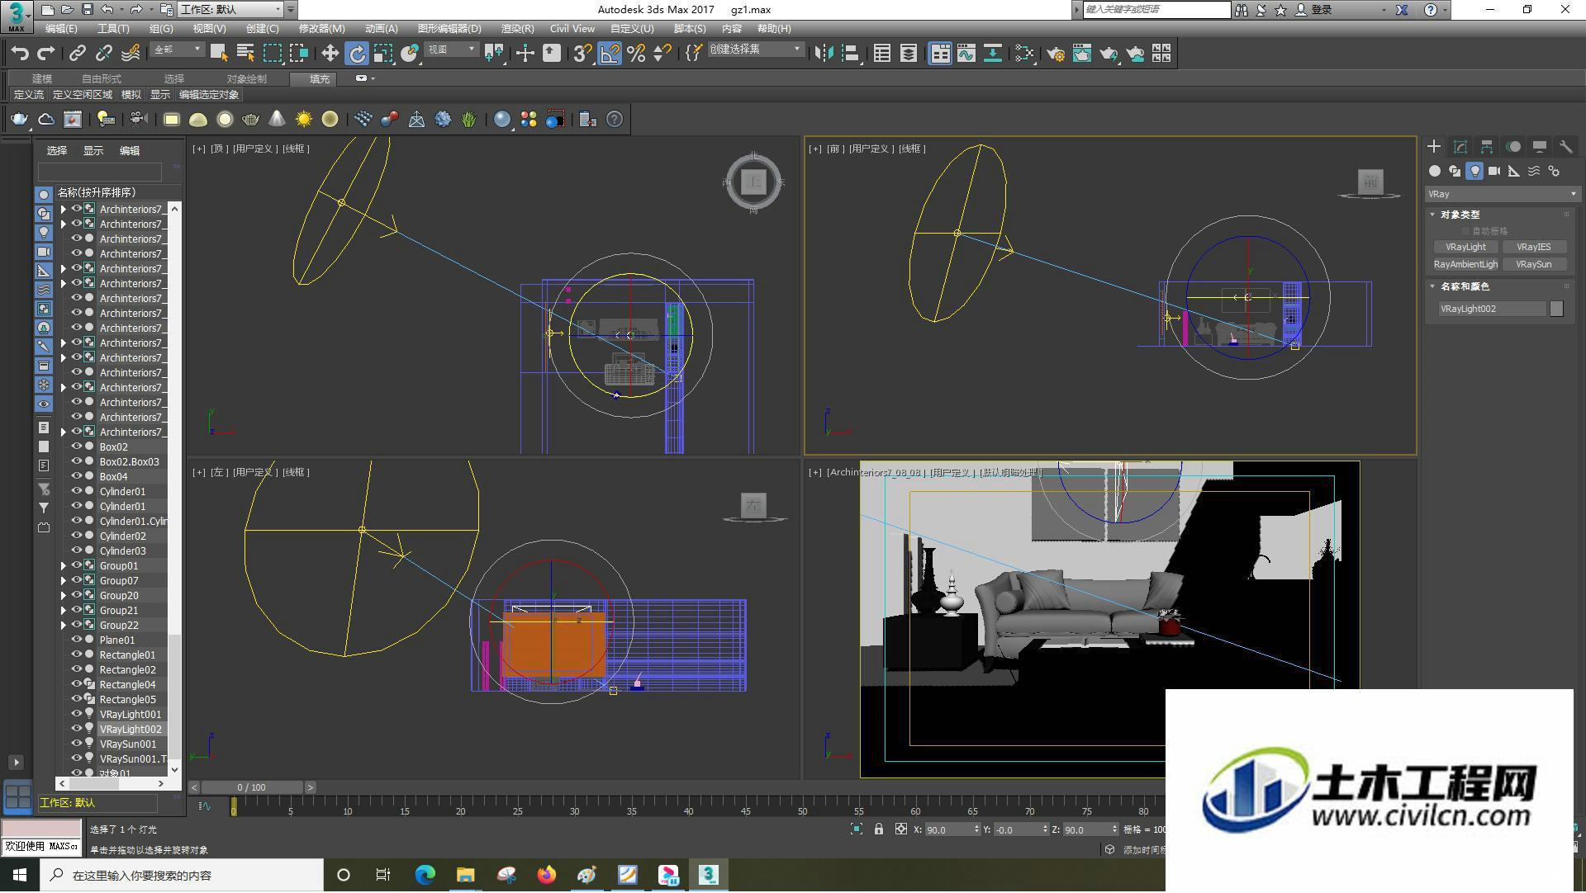The height and width of the screenshot is (893, 1586).
Task: Open the Modify command panel tab
Action: [x=1460, y=147]
